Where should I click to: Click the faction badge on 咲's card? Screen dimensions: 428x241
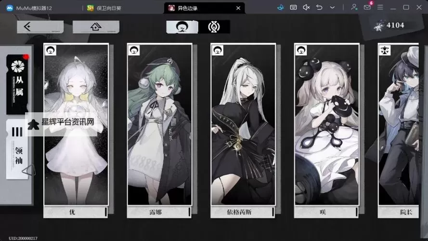pos(301,50)
